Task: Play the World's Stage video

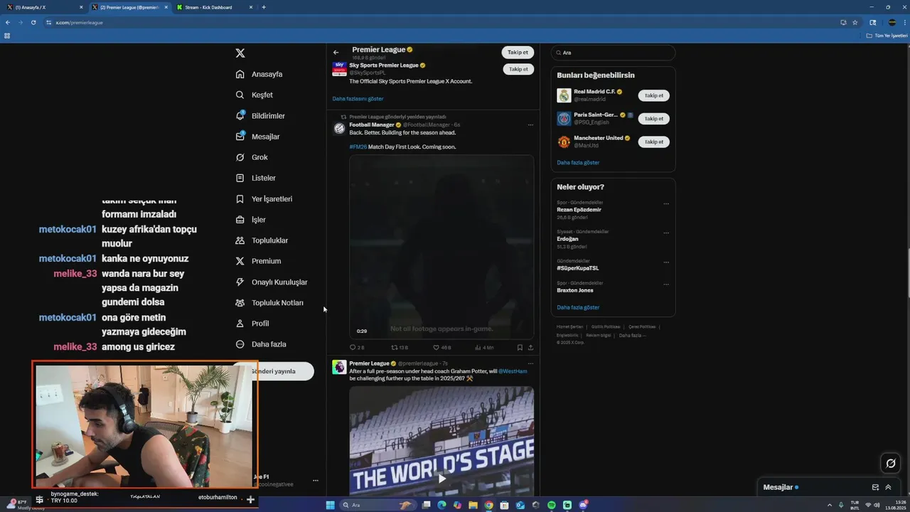Action: 441,478
